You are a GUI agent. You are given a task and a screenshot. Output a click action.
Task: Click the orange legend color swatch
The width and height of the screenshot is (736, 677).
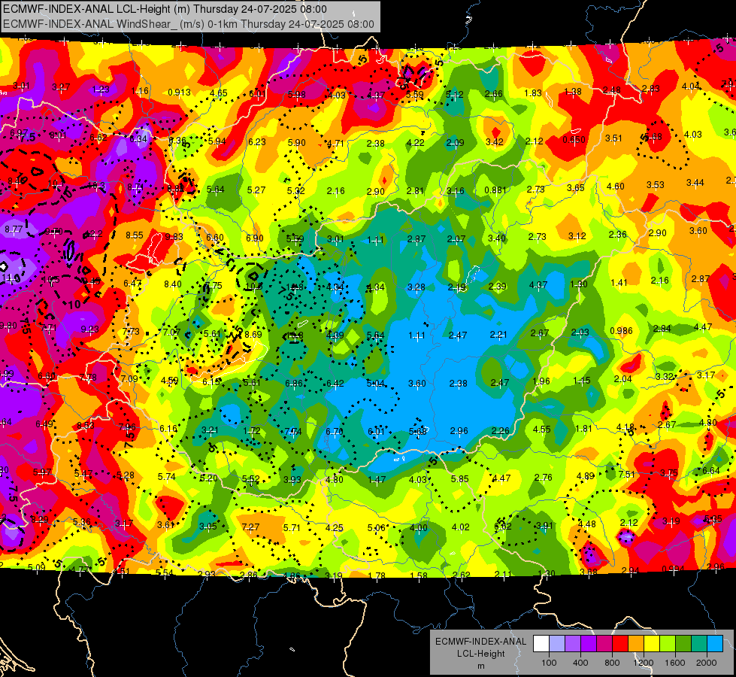coord(635,644)
